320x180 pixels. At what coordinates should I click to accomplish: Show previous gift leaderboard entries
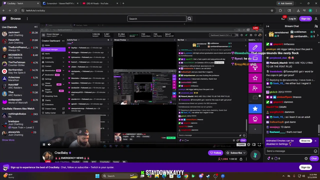click(266, 35)
